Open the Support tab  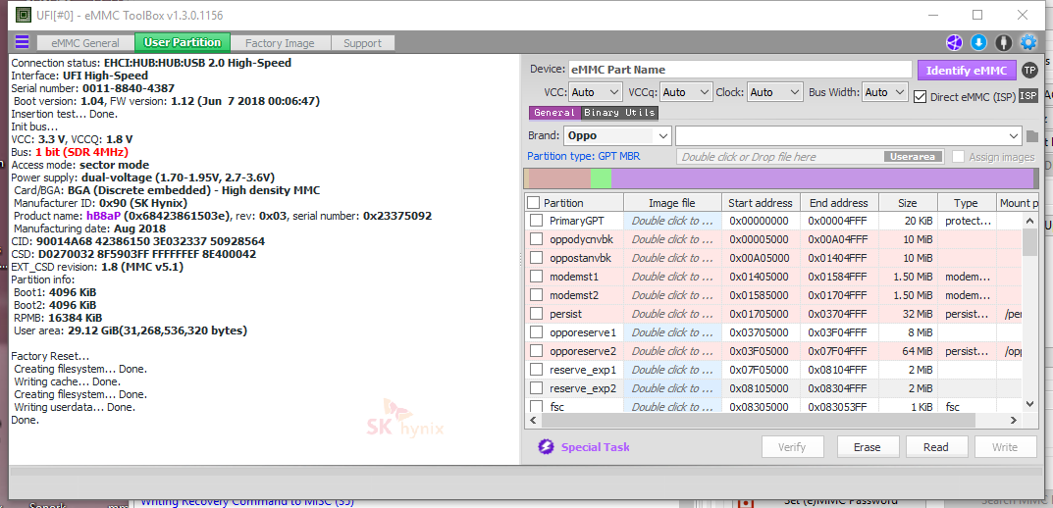tap(363, 43)
